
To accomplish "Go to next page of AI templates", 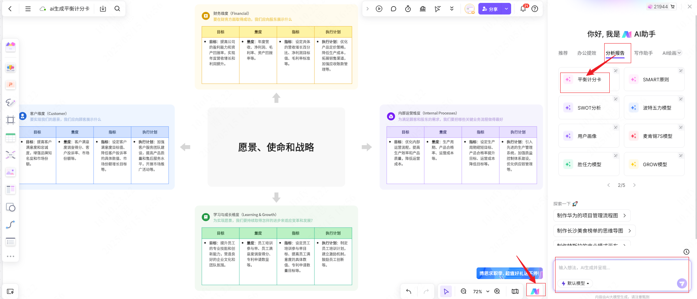I will pos(634,185).
